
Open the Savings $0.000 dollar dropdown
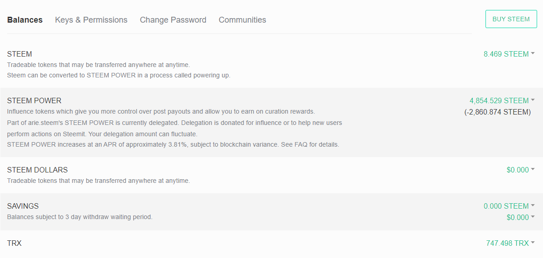(x=520, y=217)
